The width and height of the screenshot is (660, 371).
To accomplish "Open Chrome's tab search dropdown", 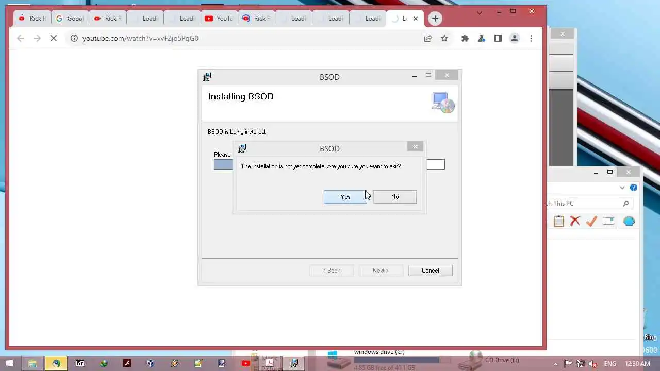I will pyautogui.click(x=480, y=12).
